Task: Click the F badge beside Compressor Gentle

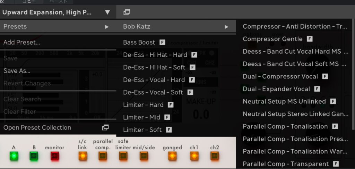Action: pos(309,39)
